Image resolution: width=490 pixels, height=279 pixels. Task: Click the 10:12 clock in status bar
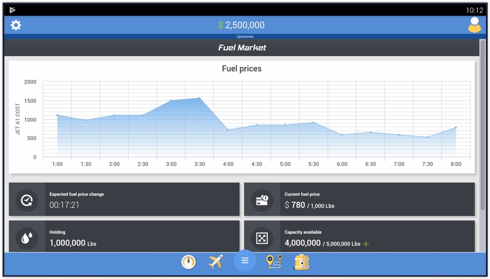[x=474, y=10]
